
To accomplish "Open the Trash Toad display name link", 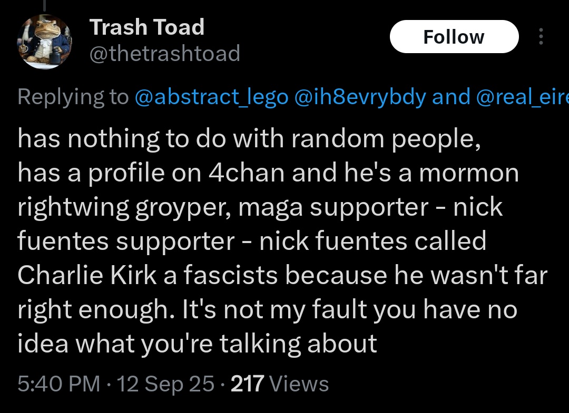I will 147,27.
